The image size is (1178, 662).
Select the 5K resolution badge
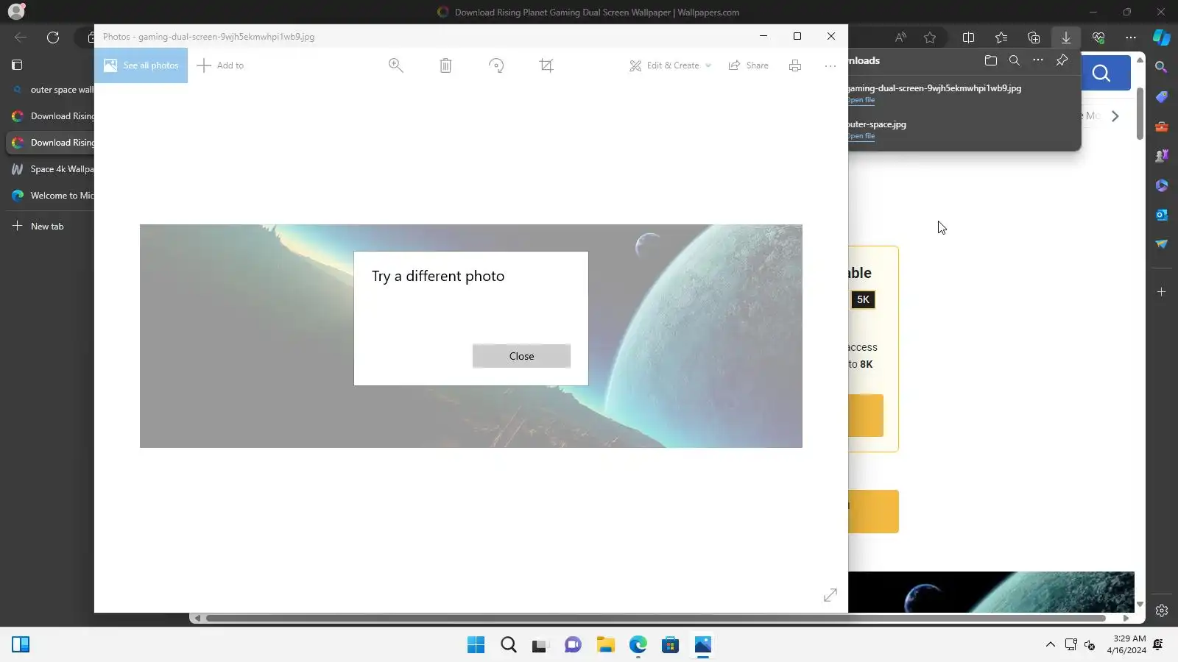[x=863, y=299]
